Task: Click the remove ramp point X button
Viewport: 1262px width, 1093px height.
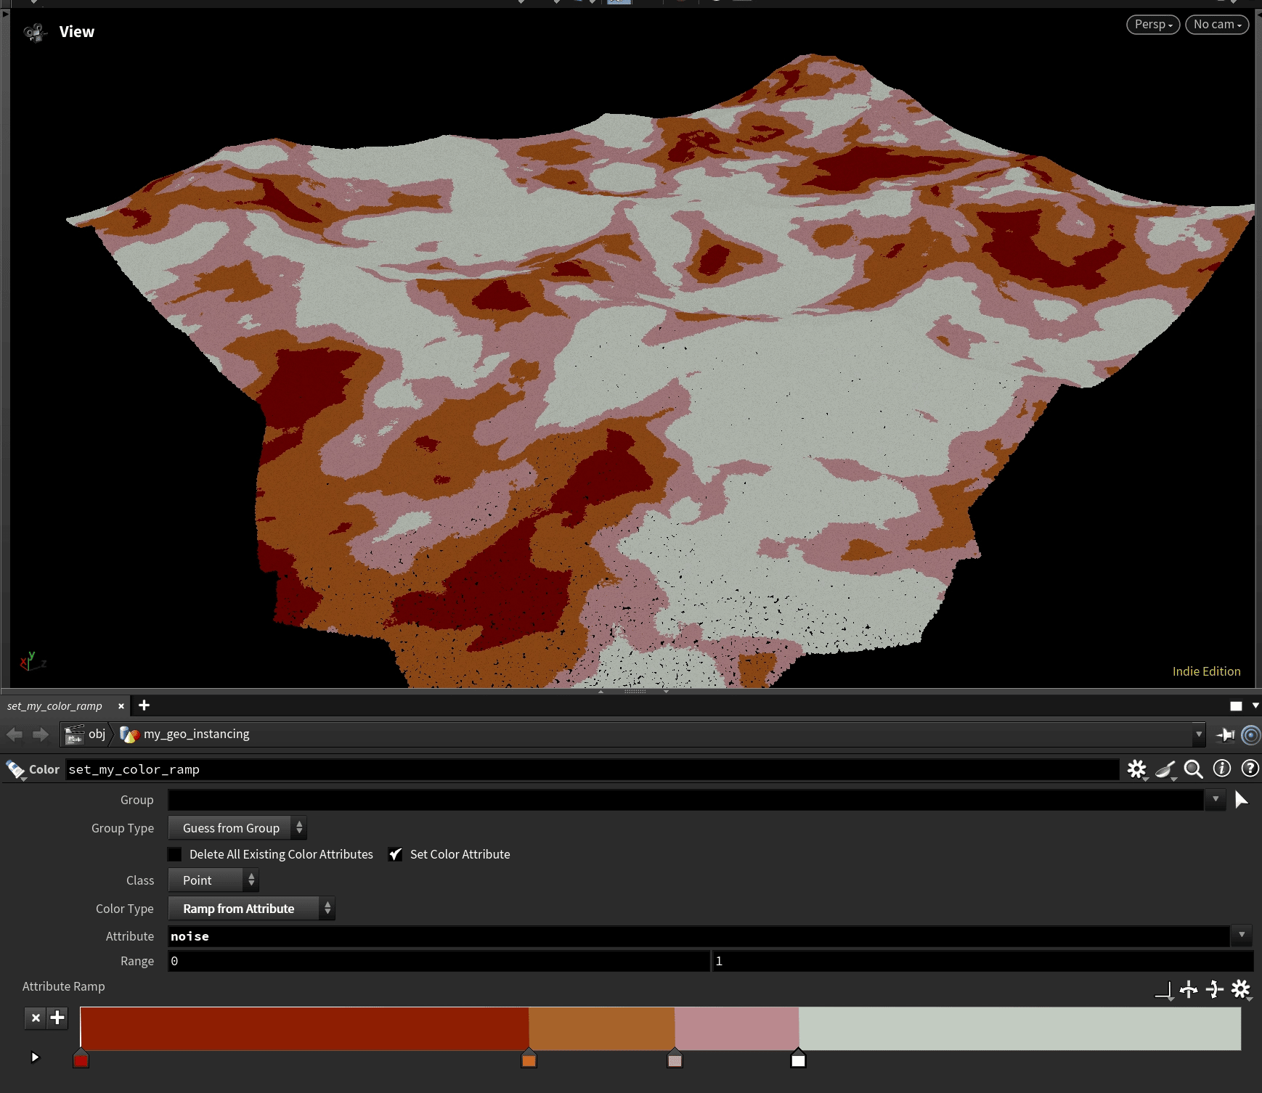Action: click(x=35, y=1018)
